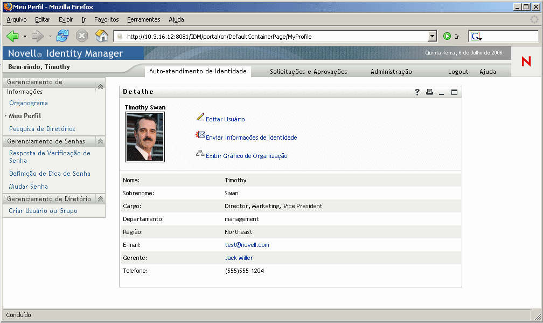Image resolution: width=543 pixels, height=323 pixels.
Task: Collapse the Gerenciamento de Diretório section
Action: point(100,199)
